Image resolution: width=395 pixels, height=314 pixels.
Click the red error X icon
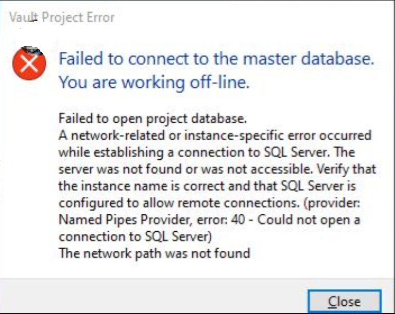(x=30, y=63)
